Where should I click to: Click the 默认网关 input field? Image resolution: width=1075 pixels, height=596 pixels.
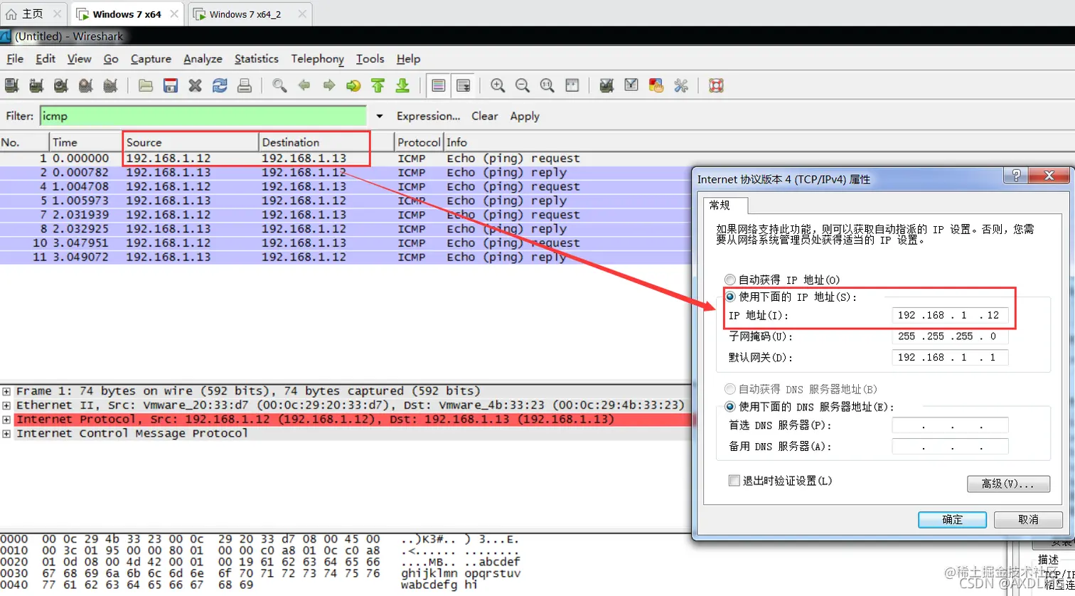click(950, 358)
